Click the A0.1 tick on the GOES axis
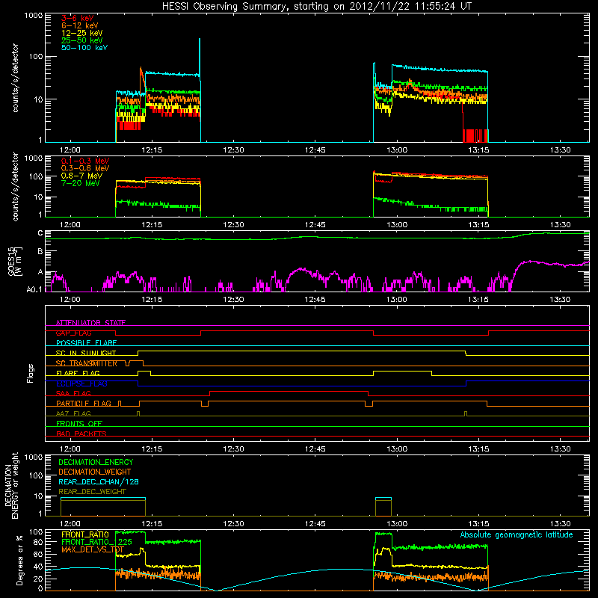This screenshot has height=598, width=598. point(34,290)
